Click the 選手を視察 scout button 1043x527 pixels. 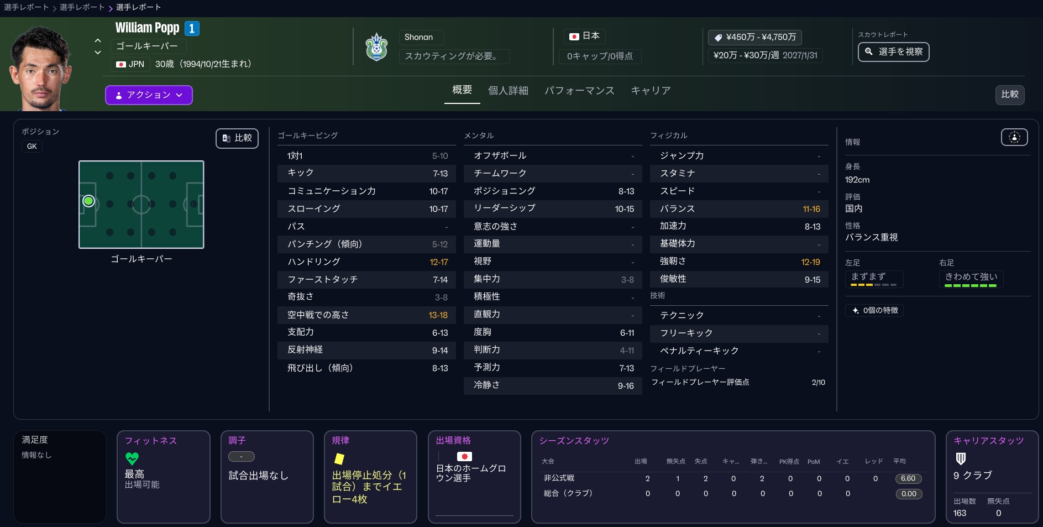click(893, 52)
